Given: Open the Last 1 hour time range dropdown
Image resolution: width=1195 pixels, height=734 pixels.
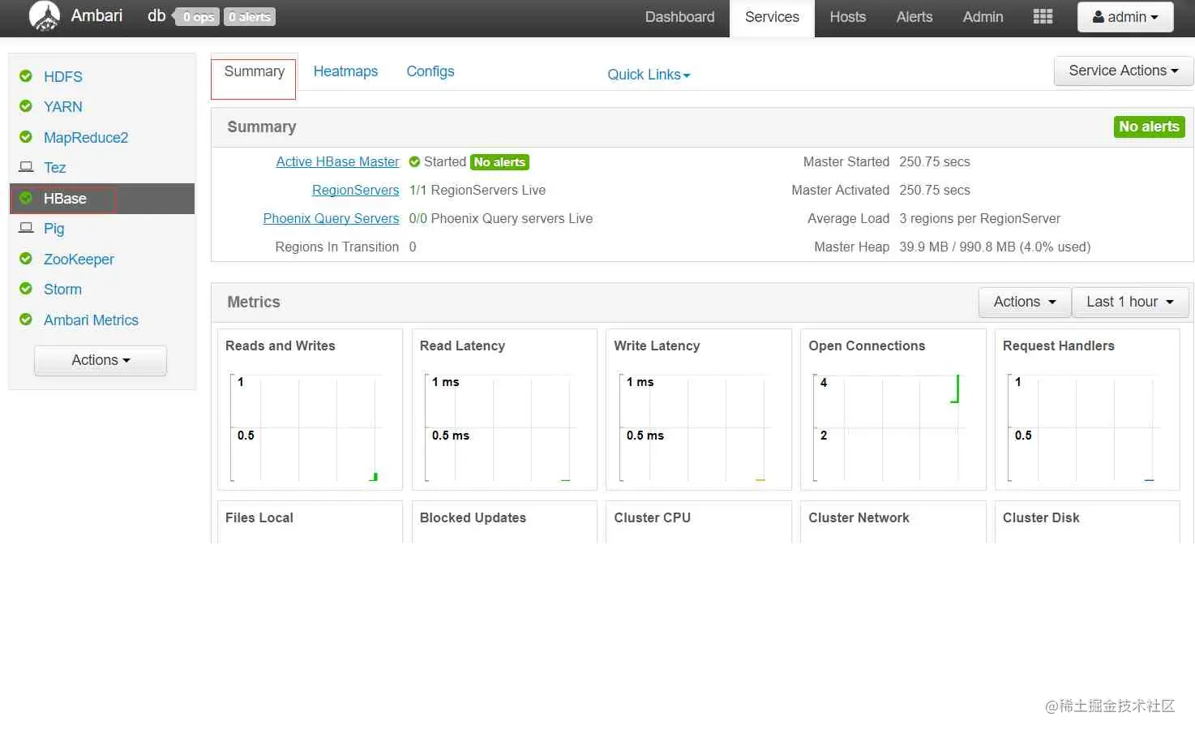Looking at the screenshot, I should click(1130, 302).
